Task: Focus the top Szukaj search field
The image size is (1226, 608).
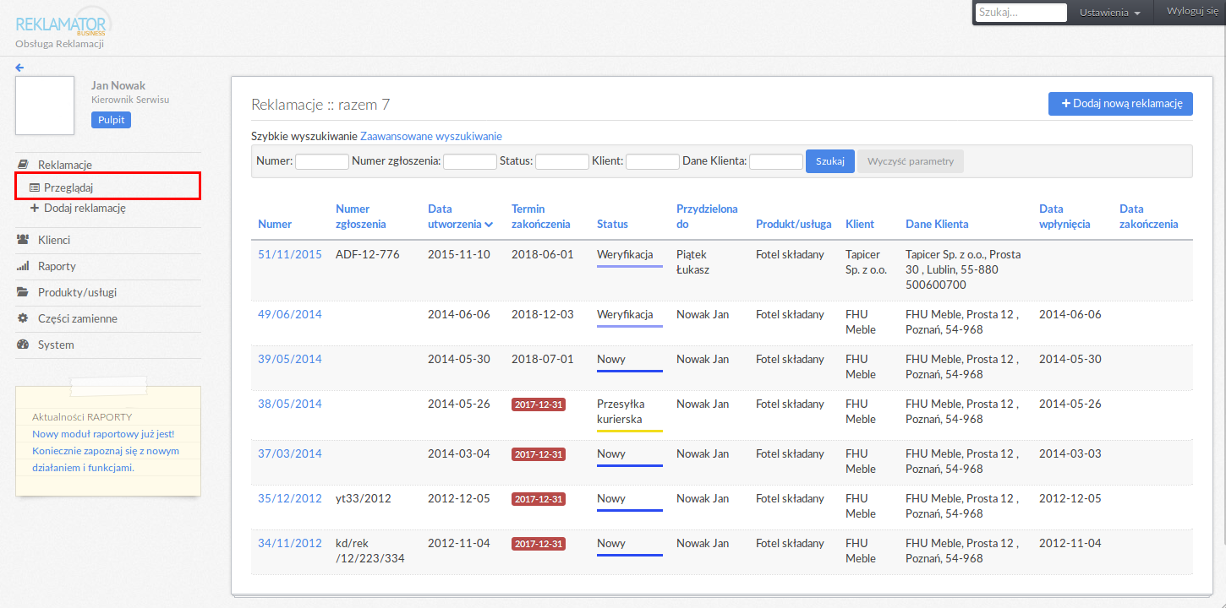Action: [x=1021, y=13]
